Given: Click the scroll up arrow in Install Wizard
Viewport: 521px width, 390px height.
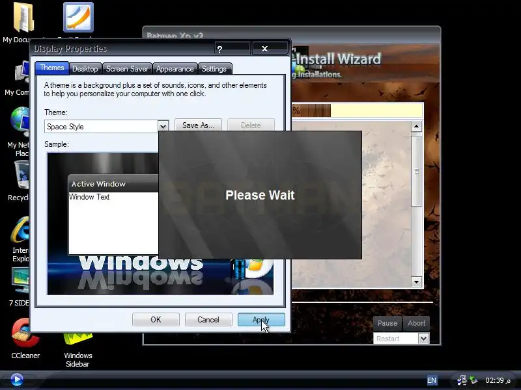Looking at the screenshot, I should pyautogui.click(x=416, y=126).
